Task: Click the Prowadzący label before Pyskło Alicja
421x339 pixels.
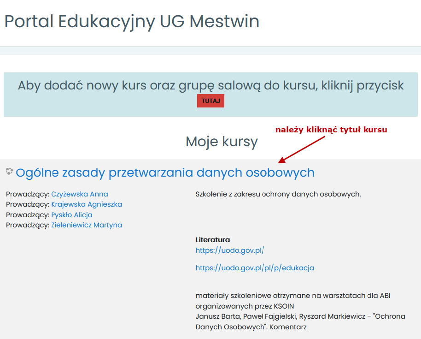Action: coord(25,214)
